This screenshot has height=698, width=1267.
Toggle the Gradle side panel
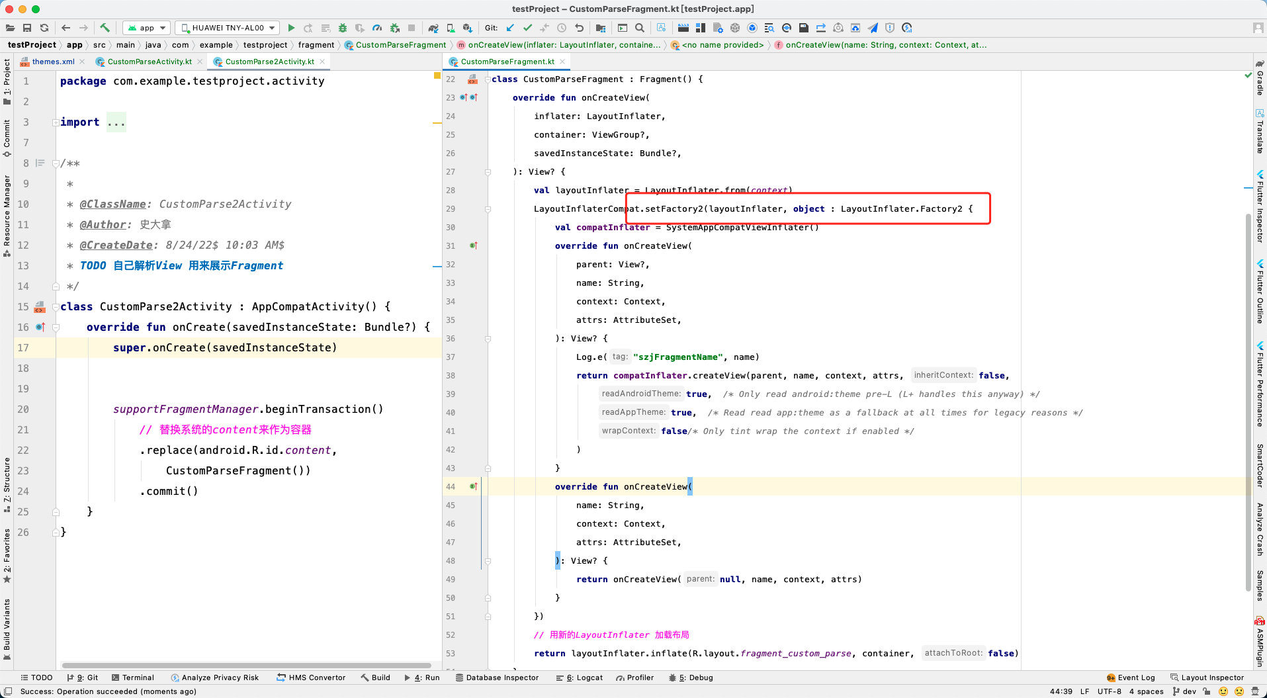coord(1260,77)
